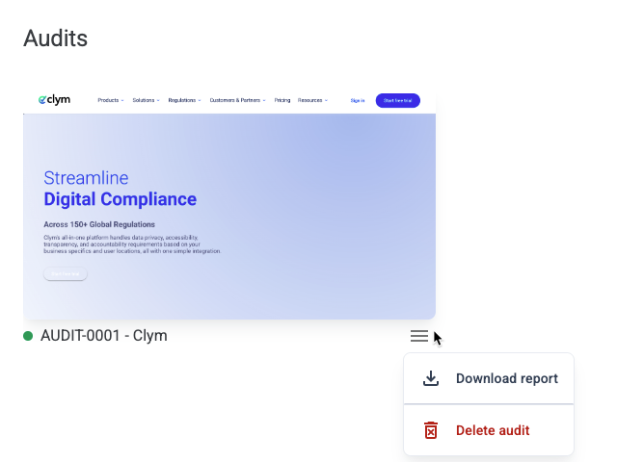Click the download arrow icon
617x462 pixels.
(431, 378)
